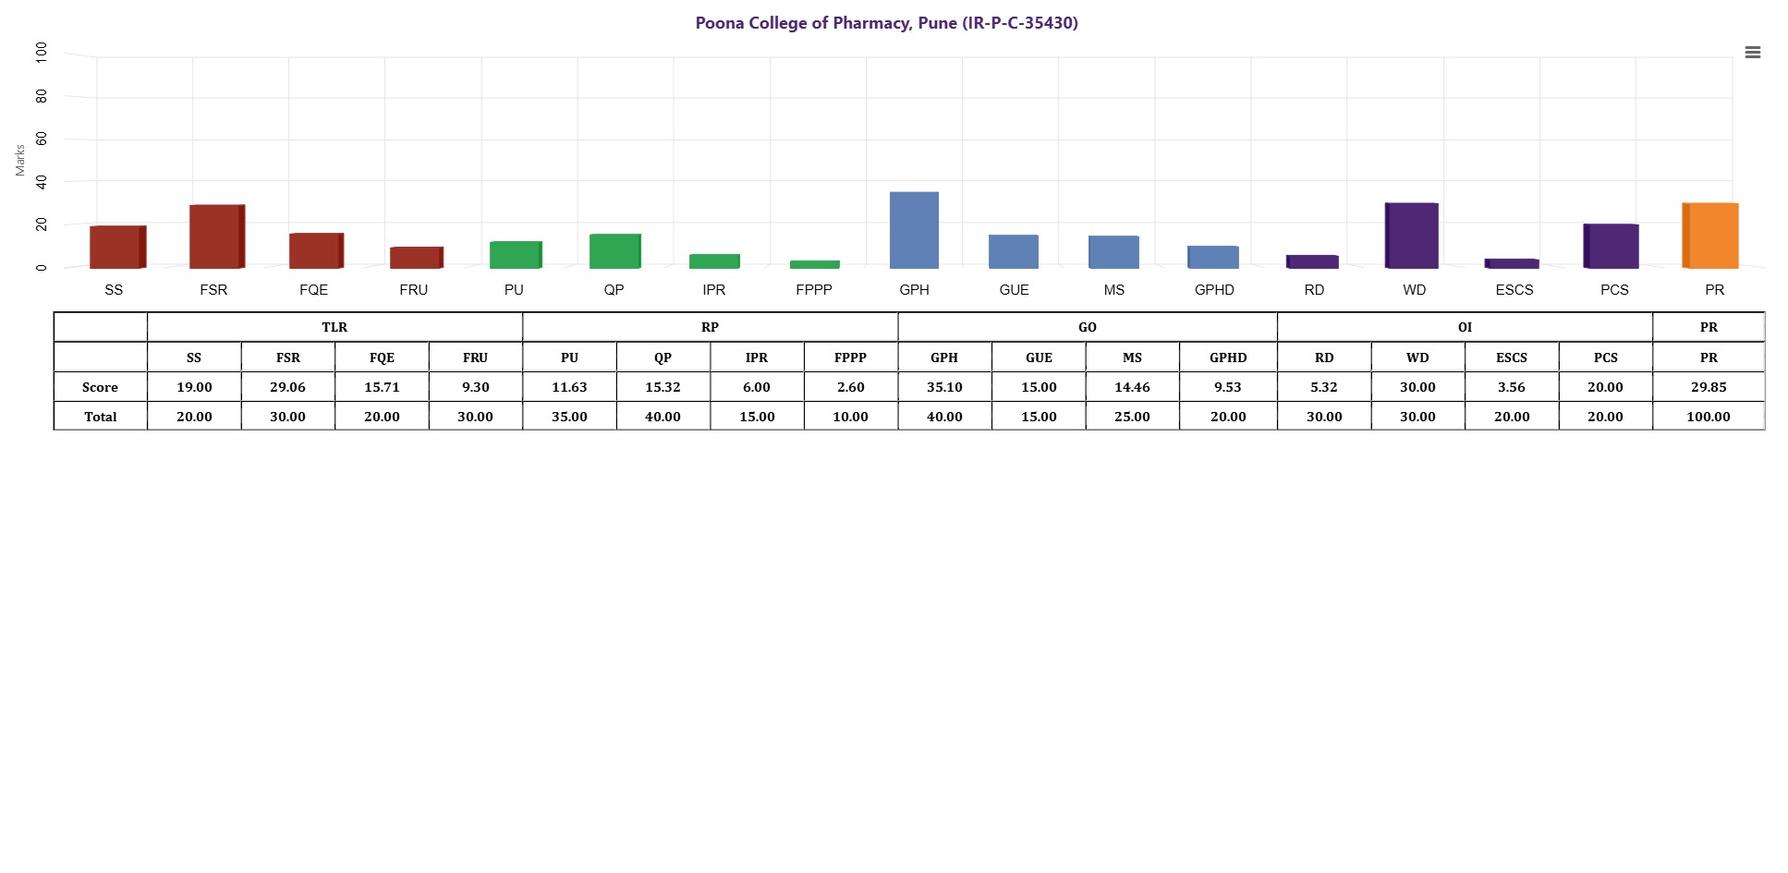Click the QP score cell 15.32
Viewport: 1788px width, 873px height.
pyautogui.click(x=663, y=387)
